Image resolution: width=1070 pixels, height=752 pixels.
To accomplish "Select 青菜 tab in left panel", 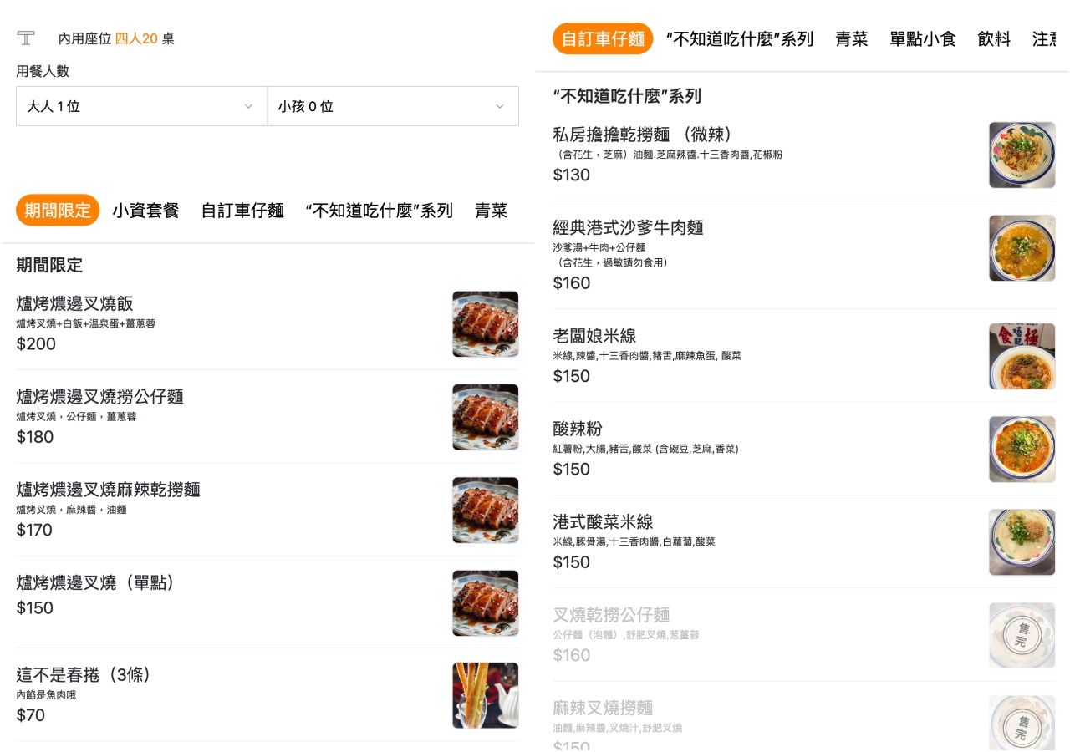I will [492, 211].
